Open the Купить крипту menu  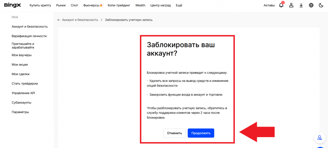point(40,5)
